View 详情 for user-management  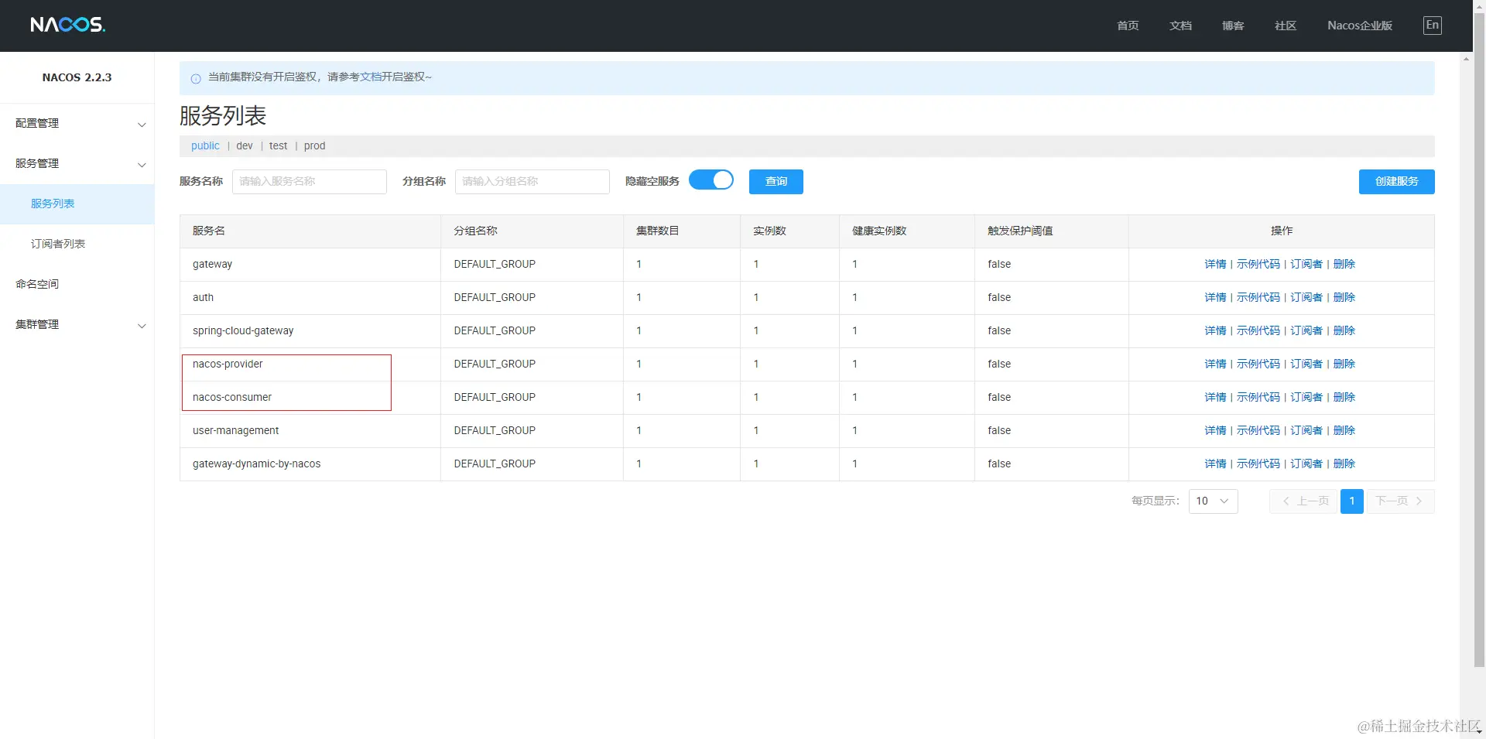[1215, 431]
